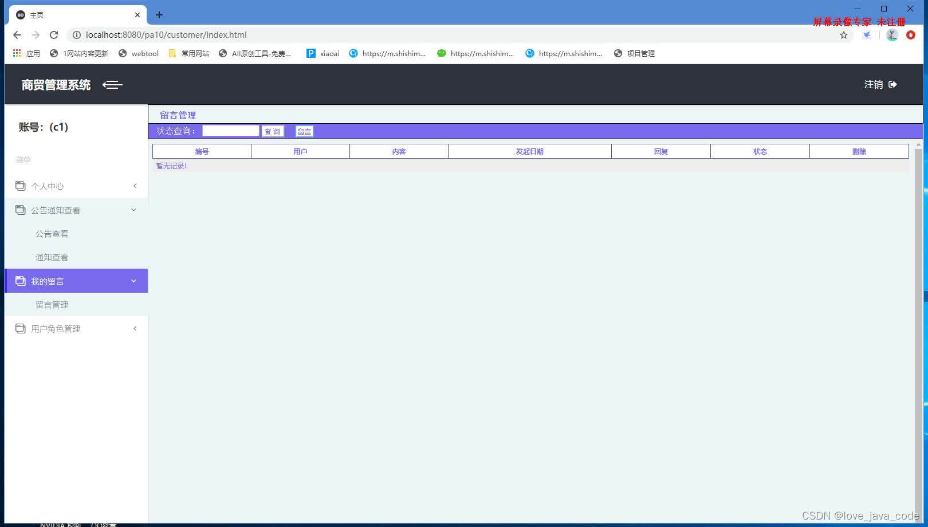The image size is (928, 527).
Task: Click the 注销 logout link
Action: pos(874,84)
